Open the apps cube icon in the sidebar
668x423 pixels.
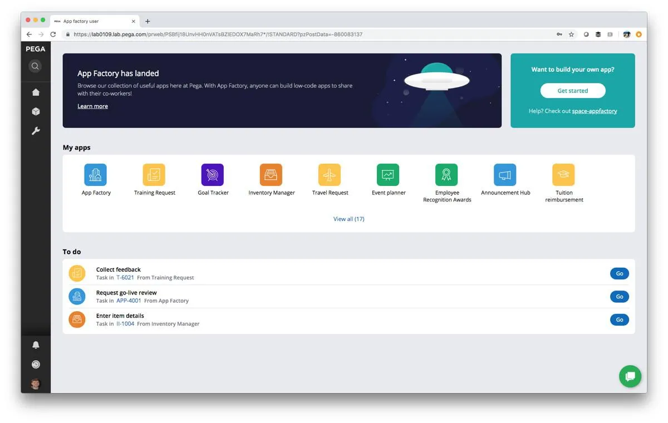pyautogui.click(x=35, y=111)
